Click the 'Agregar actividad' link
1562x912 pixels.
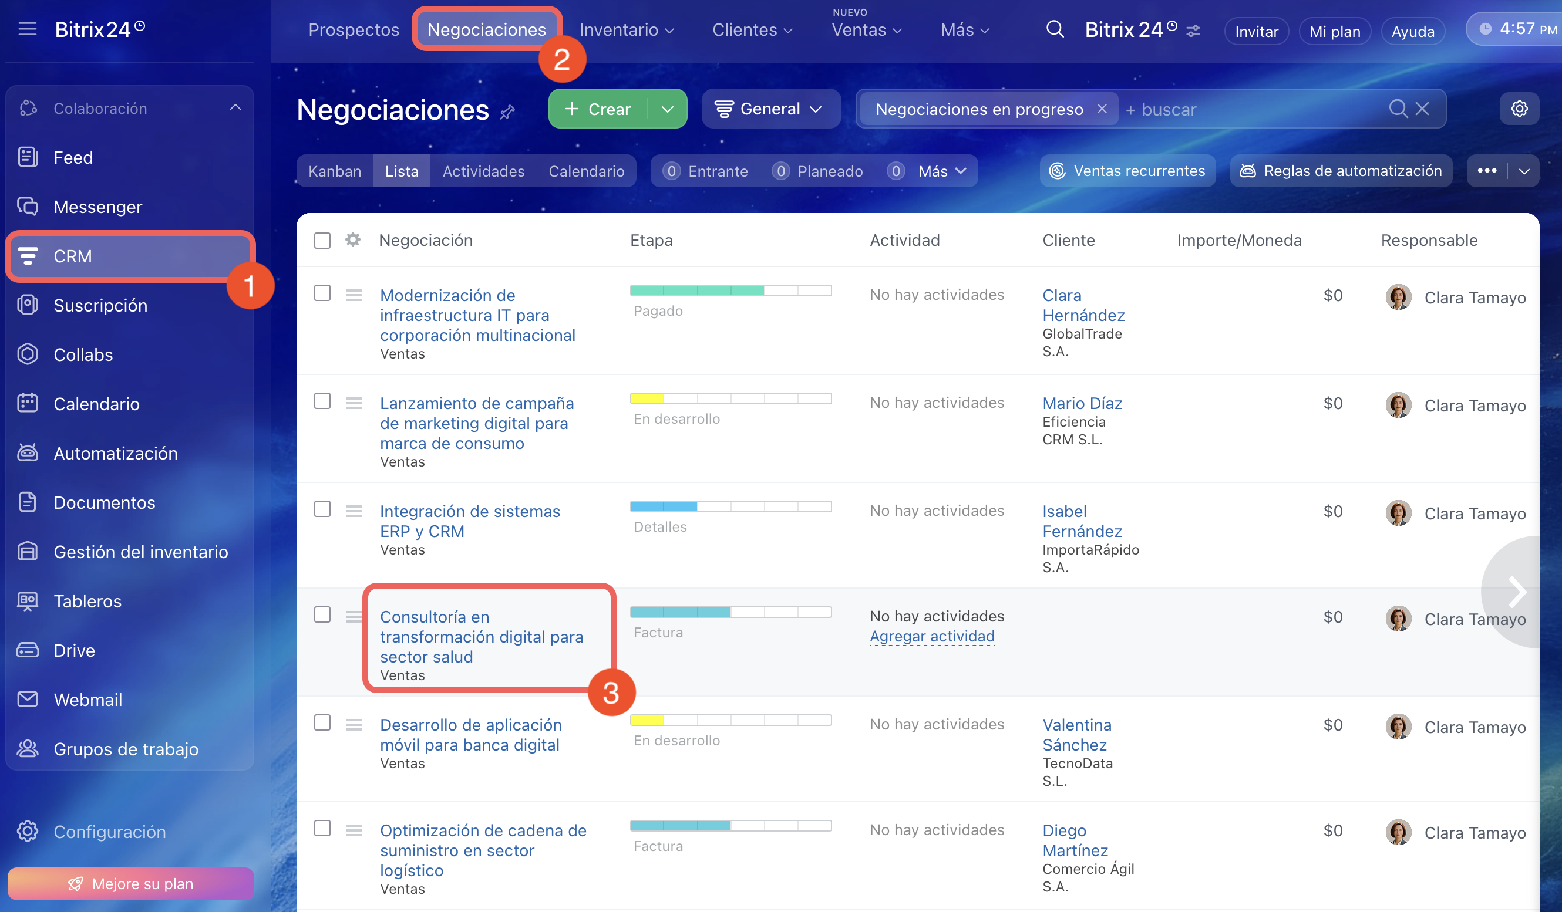pos(931,636)
